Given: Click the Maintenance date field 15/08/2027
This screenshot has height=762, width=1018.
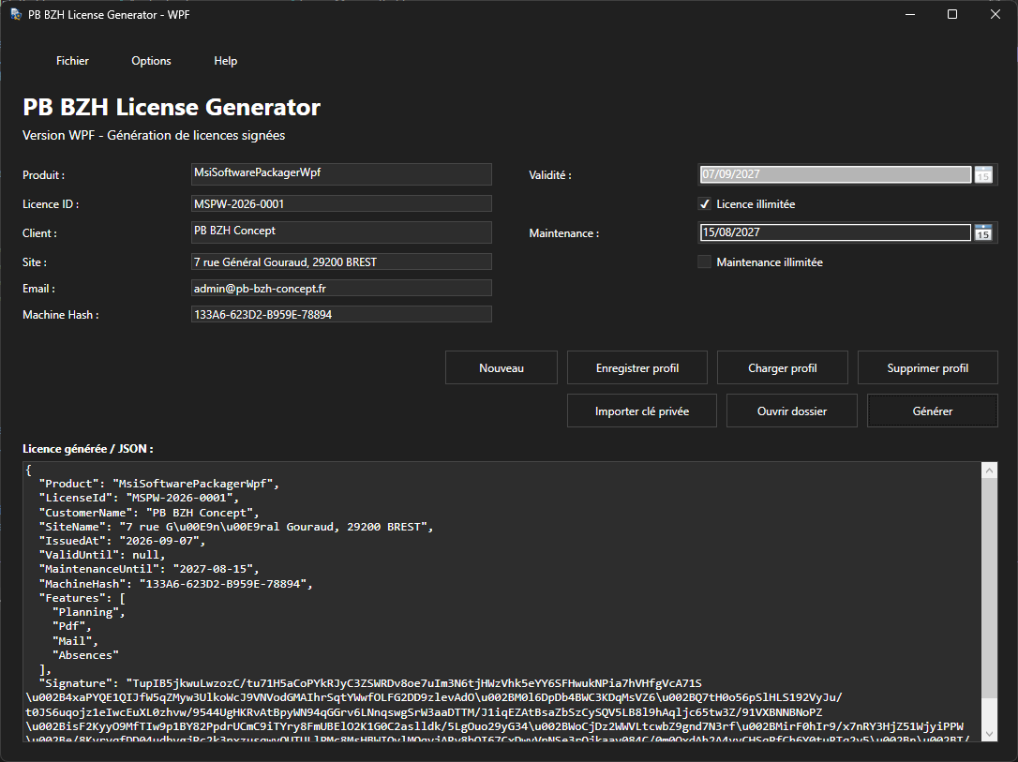Looking at the screenshot, I should pyautogui.click(x=835, y=232).
